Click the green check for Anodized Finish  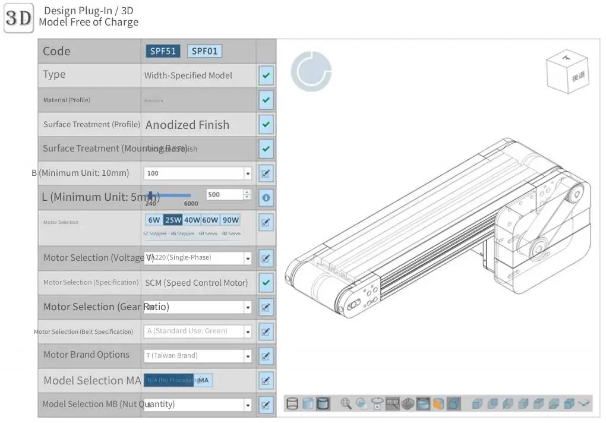click(266, 125)
